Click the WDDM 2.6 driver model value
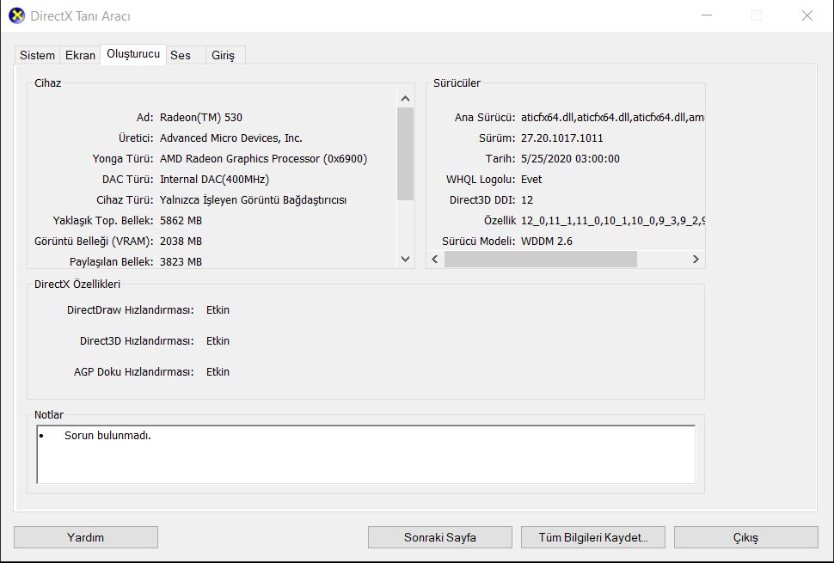Screen dimensions: 834x563 coord(547,242)
